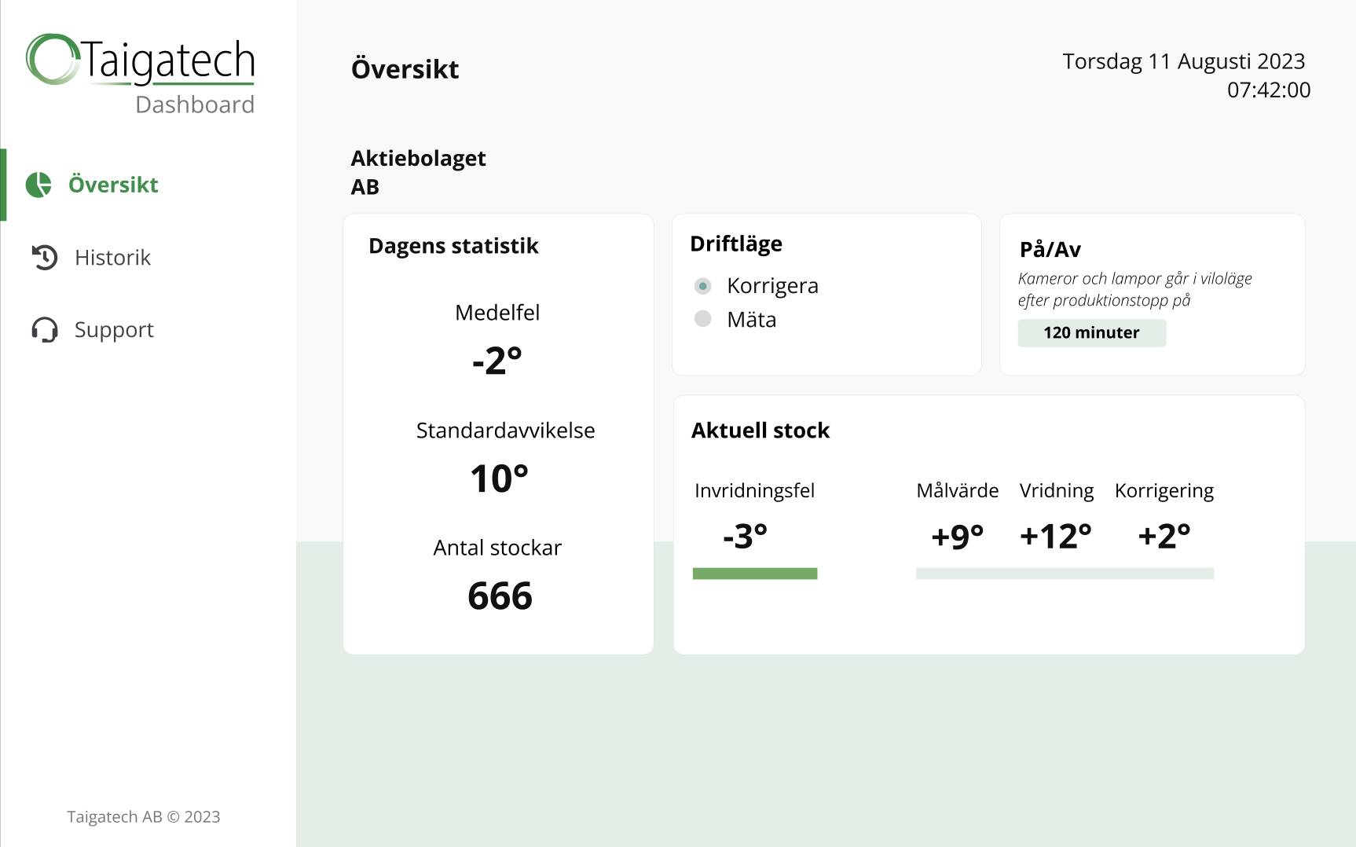Viewport: 1356px width, 847px height.
Task: Click the date and time display
Action: 1186,75
